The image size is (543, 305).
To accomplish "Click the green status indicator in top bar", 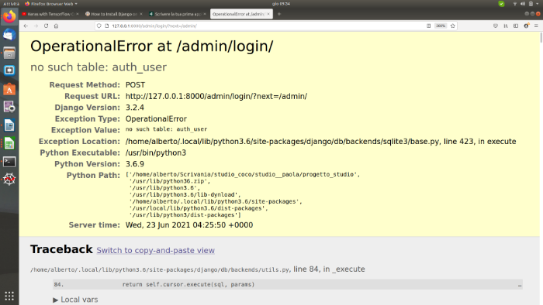I will 501,4.
